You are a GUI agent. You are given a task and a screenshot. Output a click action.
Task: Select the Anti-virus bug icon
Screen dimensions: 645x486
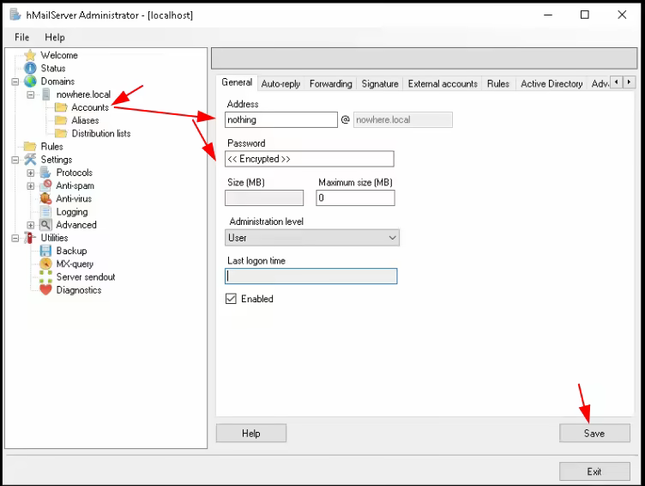tap(45, 198)
